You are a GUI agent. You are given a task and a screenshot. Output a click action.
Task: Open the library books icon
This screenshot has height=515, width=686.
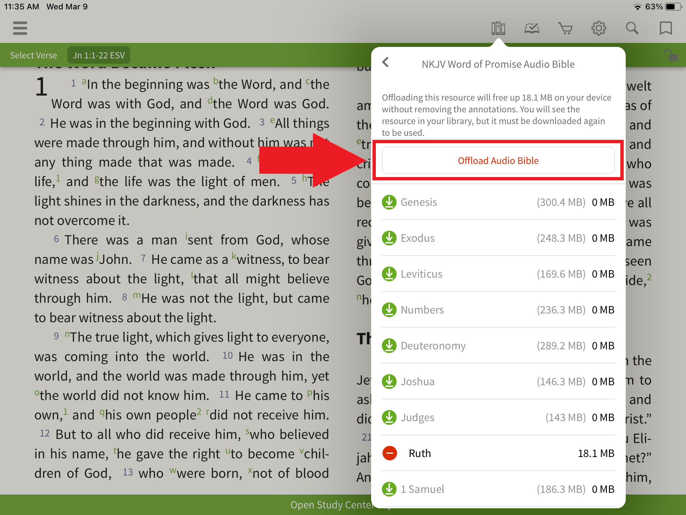pyautogui.click(x=498, y=28)
